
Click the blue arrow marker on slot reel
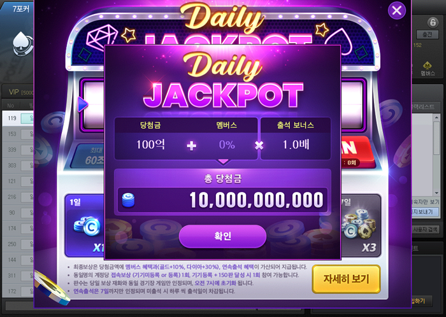(x=83, y=104)
